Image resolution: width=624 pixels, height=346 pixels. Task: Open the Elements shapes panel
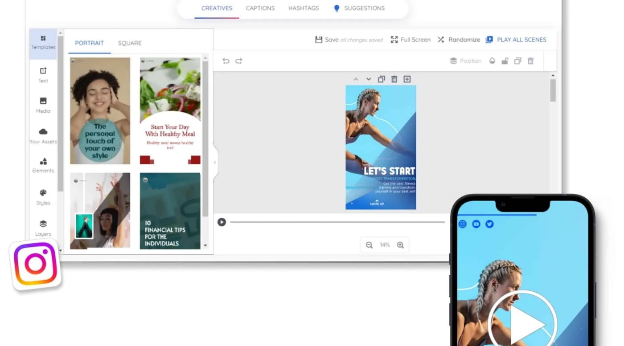43,165
